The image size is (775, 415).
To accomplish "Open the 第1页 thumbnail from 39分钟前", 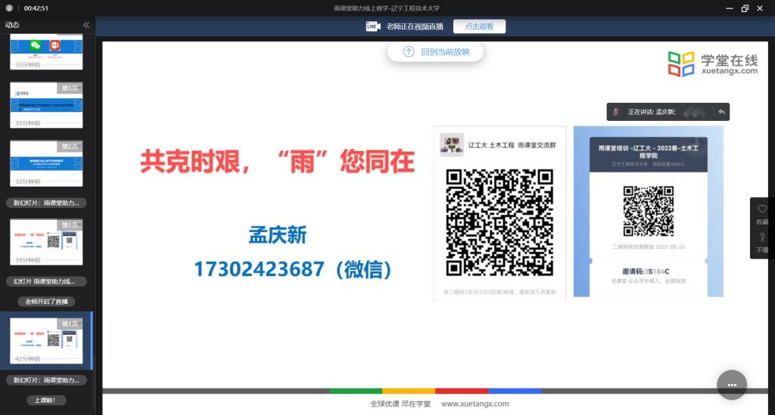I will point(46,243).
